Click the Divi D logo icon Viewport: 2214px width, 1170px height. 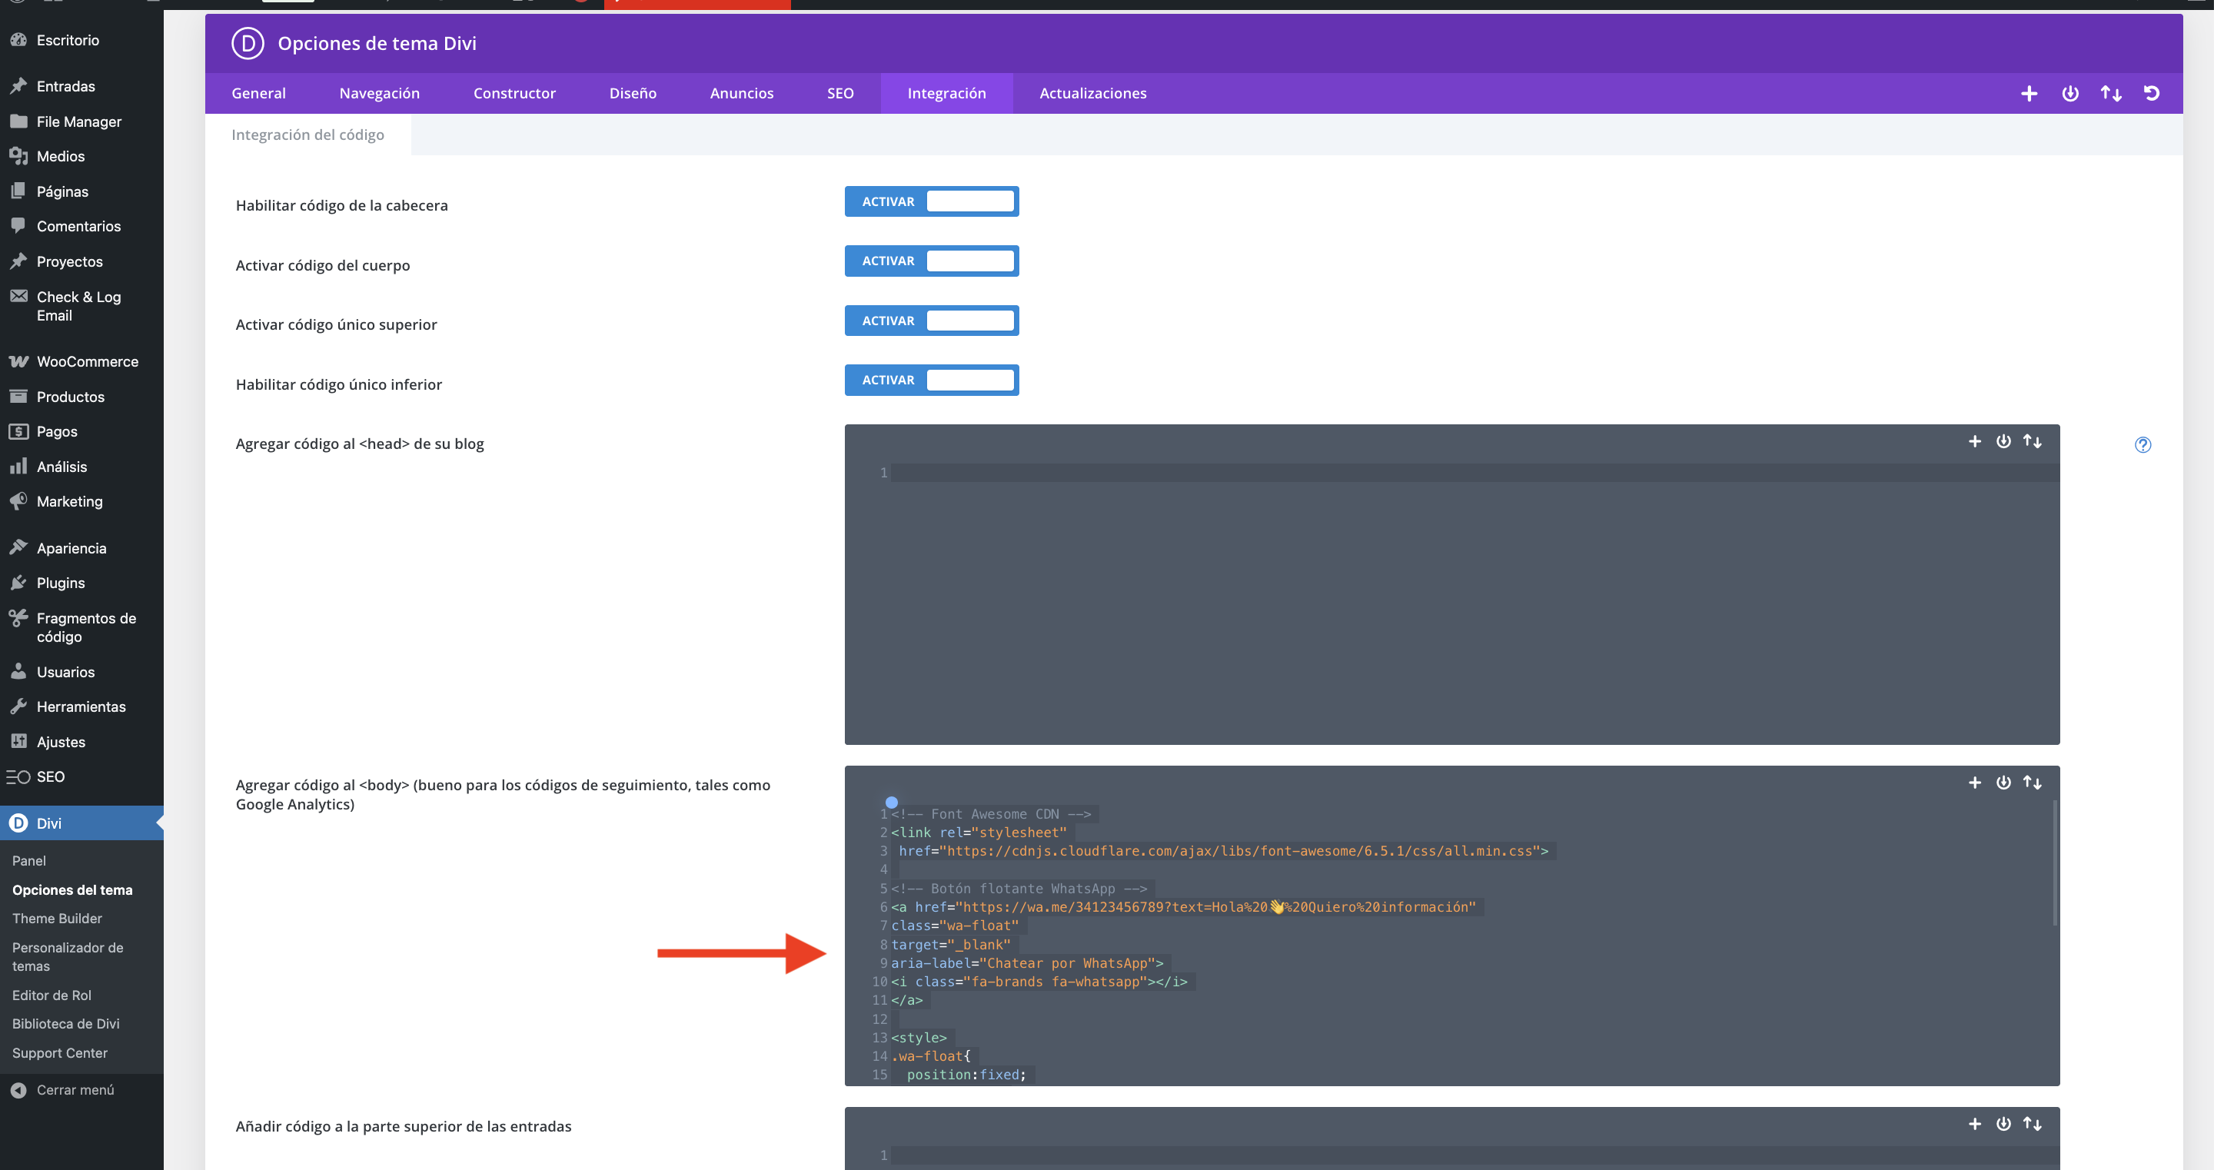(248, 43)
